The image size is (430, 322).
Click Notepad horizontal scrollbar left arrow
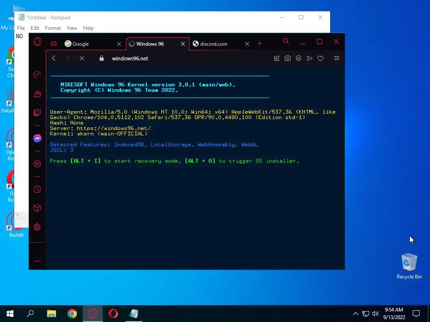(x=18, y=214)
